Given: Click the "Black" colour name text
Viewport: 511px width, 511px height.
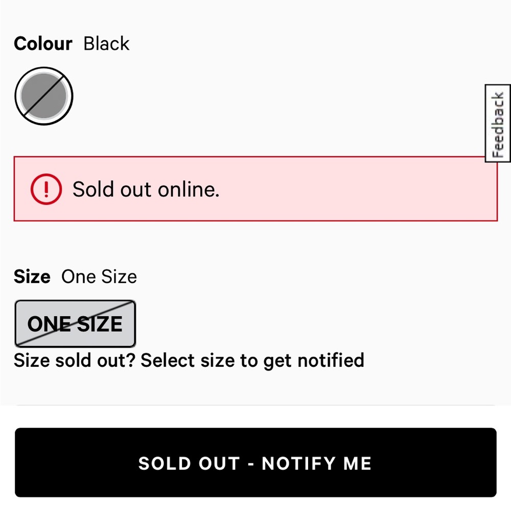Looking at the screenshot, I should 106,44.
